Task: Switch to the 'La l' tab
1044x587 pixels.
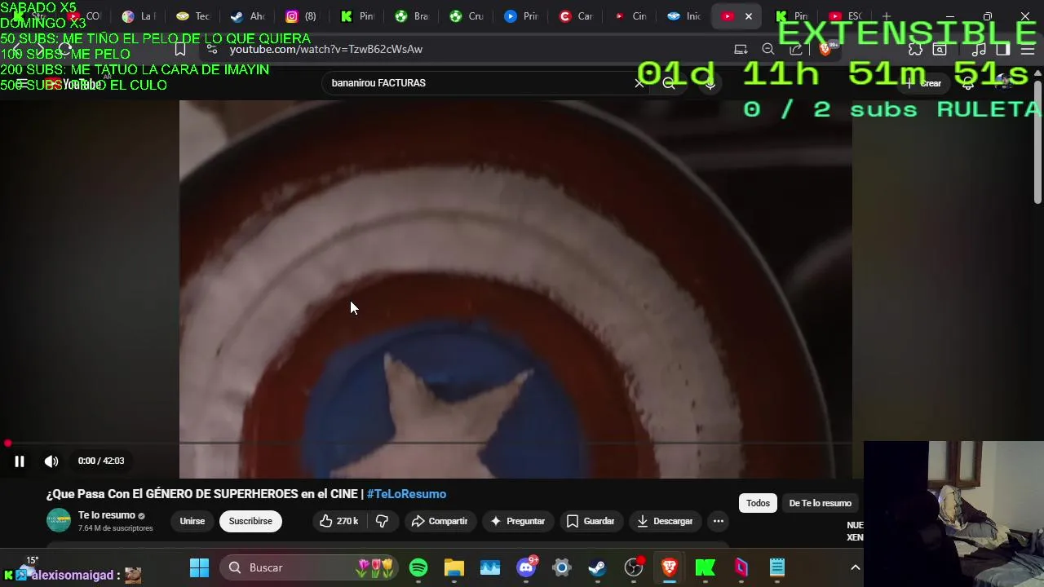Action: (138, 16)
